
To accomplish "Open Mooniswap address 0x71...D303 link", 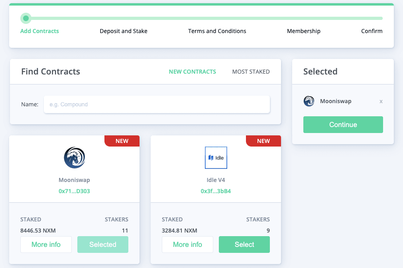I will pos(74,191).
